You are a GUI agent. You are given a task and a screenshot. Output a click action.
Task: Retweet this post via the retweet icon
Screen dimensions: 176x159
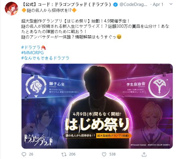[64, 154]
